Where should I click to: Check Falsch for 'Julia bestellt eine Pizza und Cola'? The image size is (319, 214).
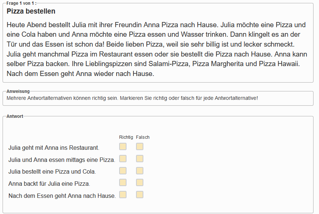[140, 171]
